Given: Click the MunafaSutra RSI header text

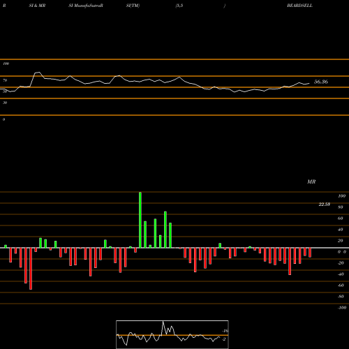Looking at the screenshot, I should click(86, 6).
